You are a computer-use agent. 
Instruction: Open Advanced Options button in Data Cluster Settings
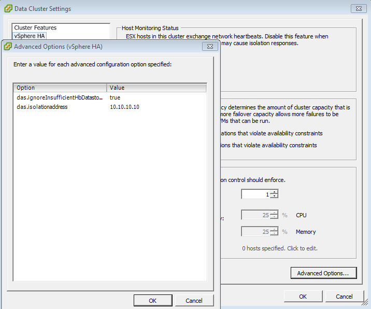[323, 273]
